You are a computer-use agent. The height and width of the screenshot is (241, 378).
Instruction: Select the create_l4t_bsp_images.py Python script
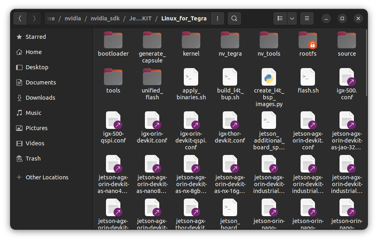268,78
